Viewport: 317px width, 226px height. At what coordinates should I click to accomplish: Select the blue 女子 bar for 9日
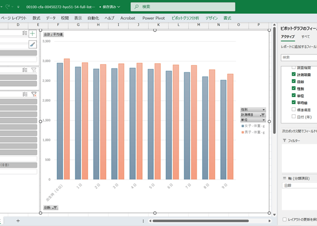pos(223,130)
